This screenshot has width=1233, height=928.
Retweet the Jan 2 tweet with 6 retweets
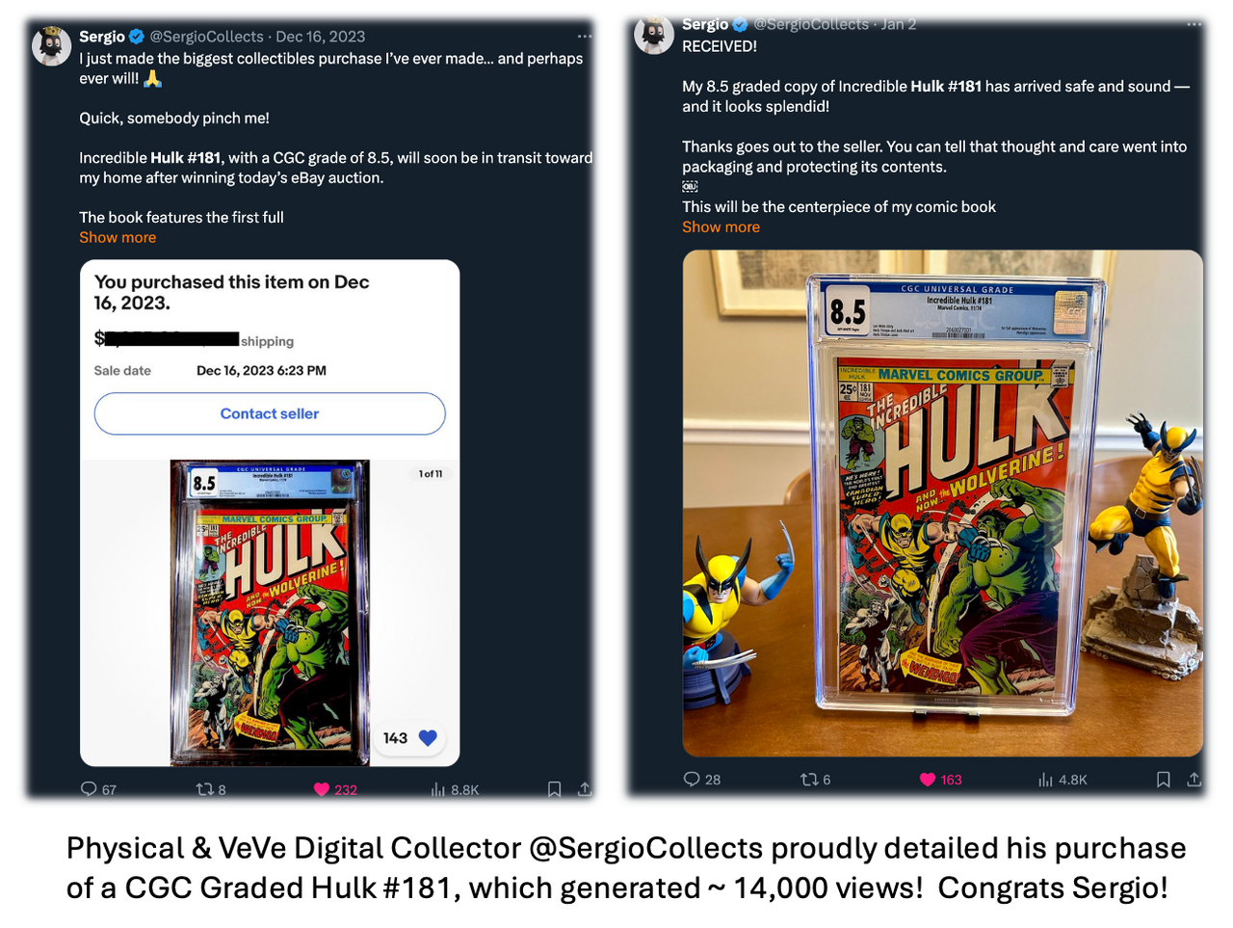coord(815,779)
